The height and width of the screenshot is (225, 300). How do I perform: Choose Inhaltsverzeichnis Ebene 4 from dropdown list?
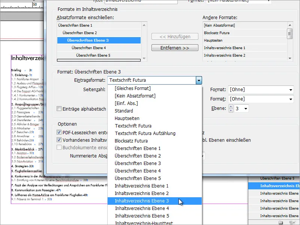tap(154, 208)
